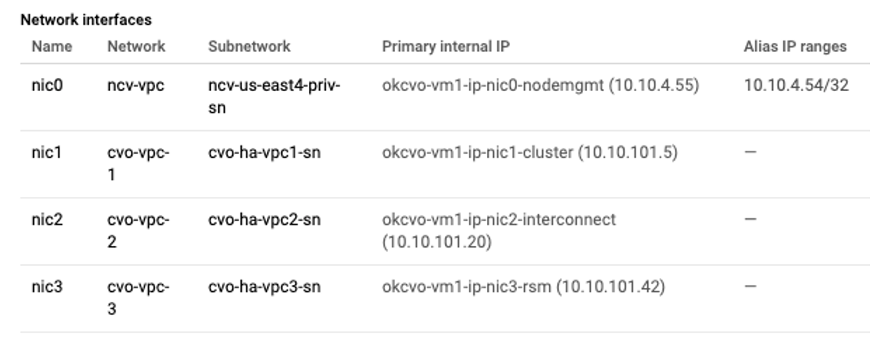
Task: Click the 10.10.4.54/32 alias IP range
Action: point(796,85)
